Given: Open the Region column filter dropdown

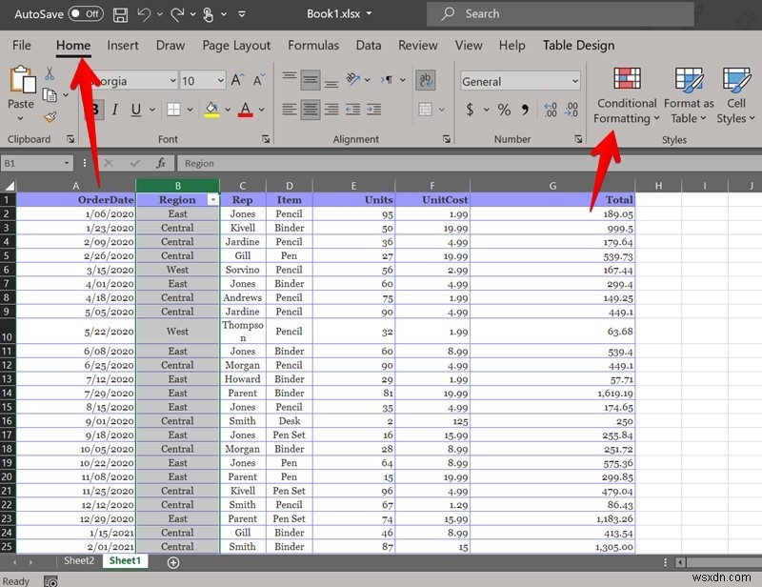Looking at the screenshot, I should tap(211, 199).
